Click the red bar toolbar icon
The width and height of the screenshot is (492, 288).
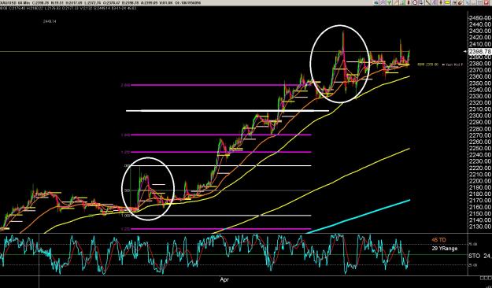click(x=409, y=2)
